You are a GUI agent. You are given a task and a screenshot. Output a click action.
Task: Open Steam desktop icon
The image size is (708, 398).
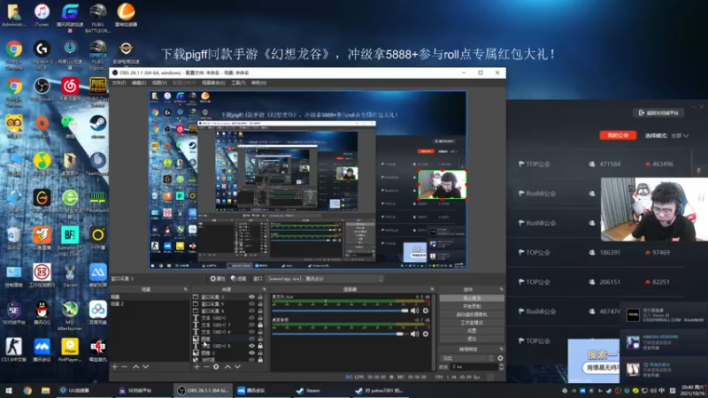pos(97,126)
